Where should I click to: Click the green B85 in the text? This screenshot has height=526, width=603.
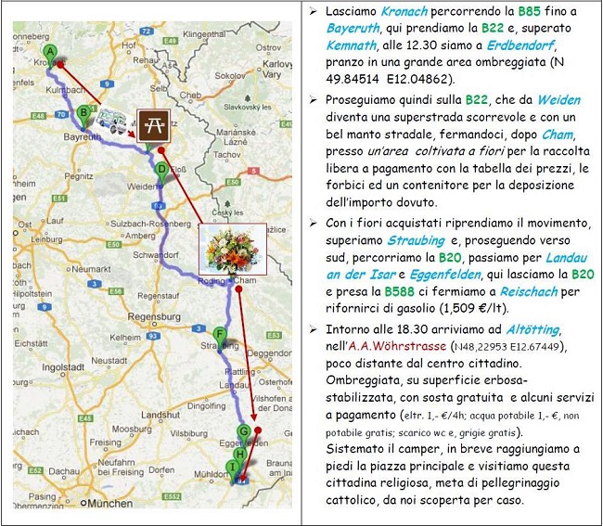click(529, 11)
